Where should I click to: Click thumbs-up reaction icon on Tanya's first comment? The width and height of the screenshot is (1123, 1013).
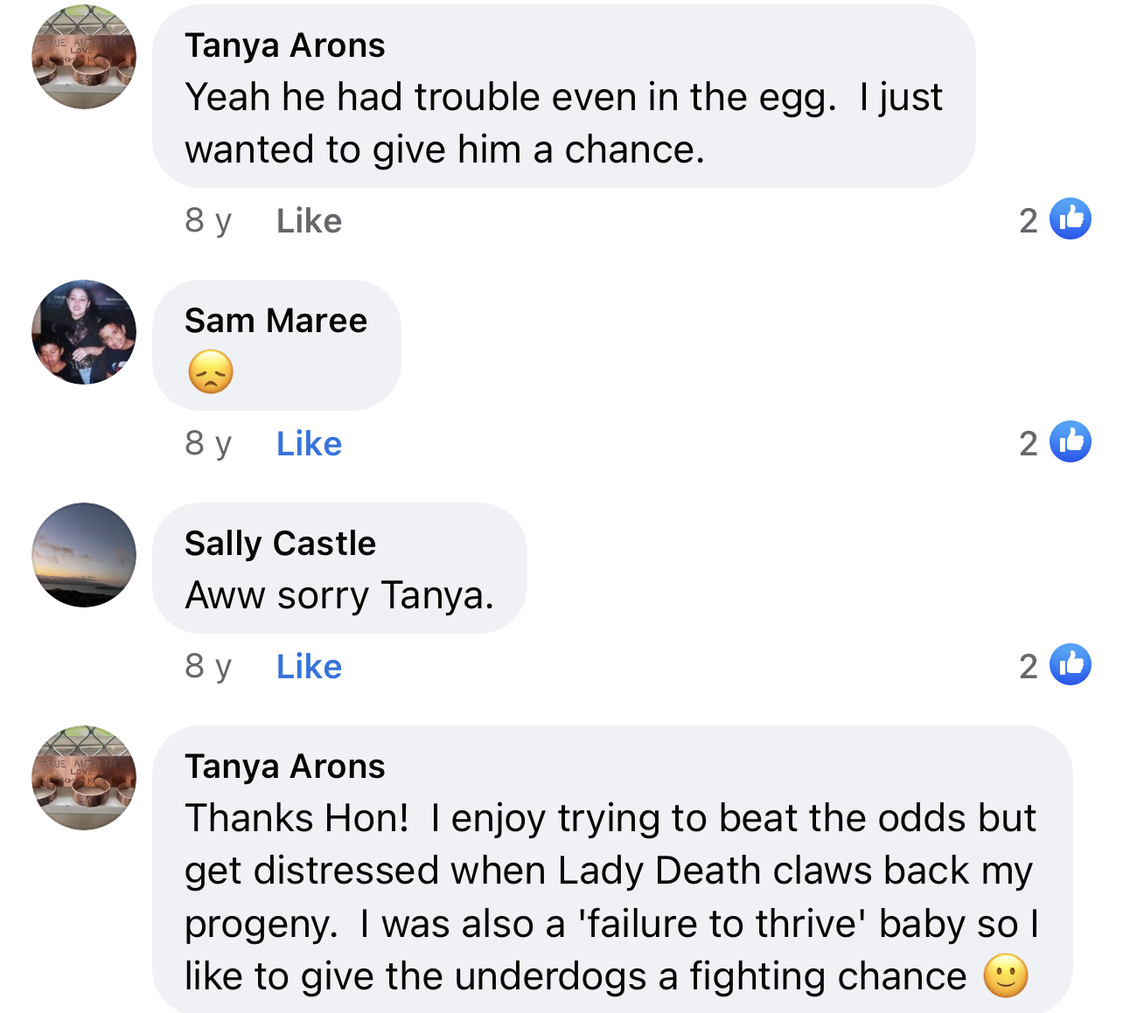click(x=1071, y=219)
